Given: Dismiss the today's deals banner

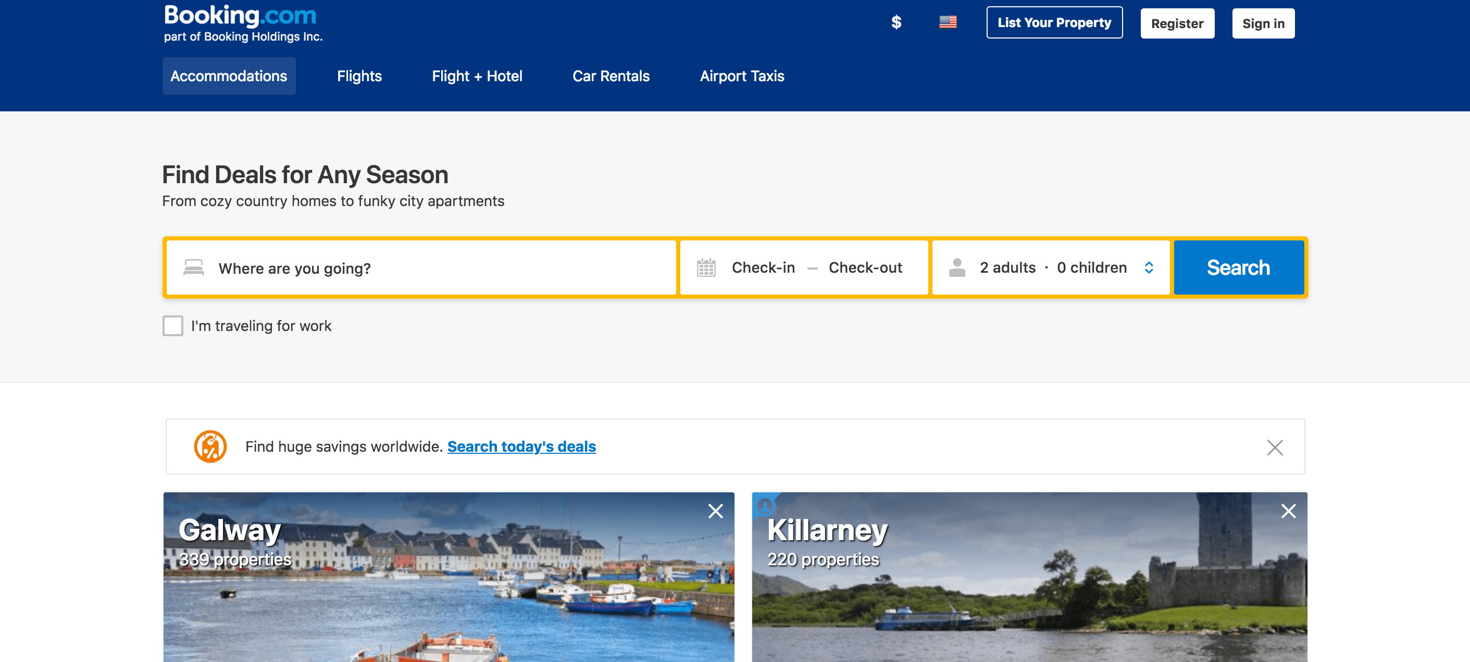Looking at the screenshot, I should point(1274,448).
